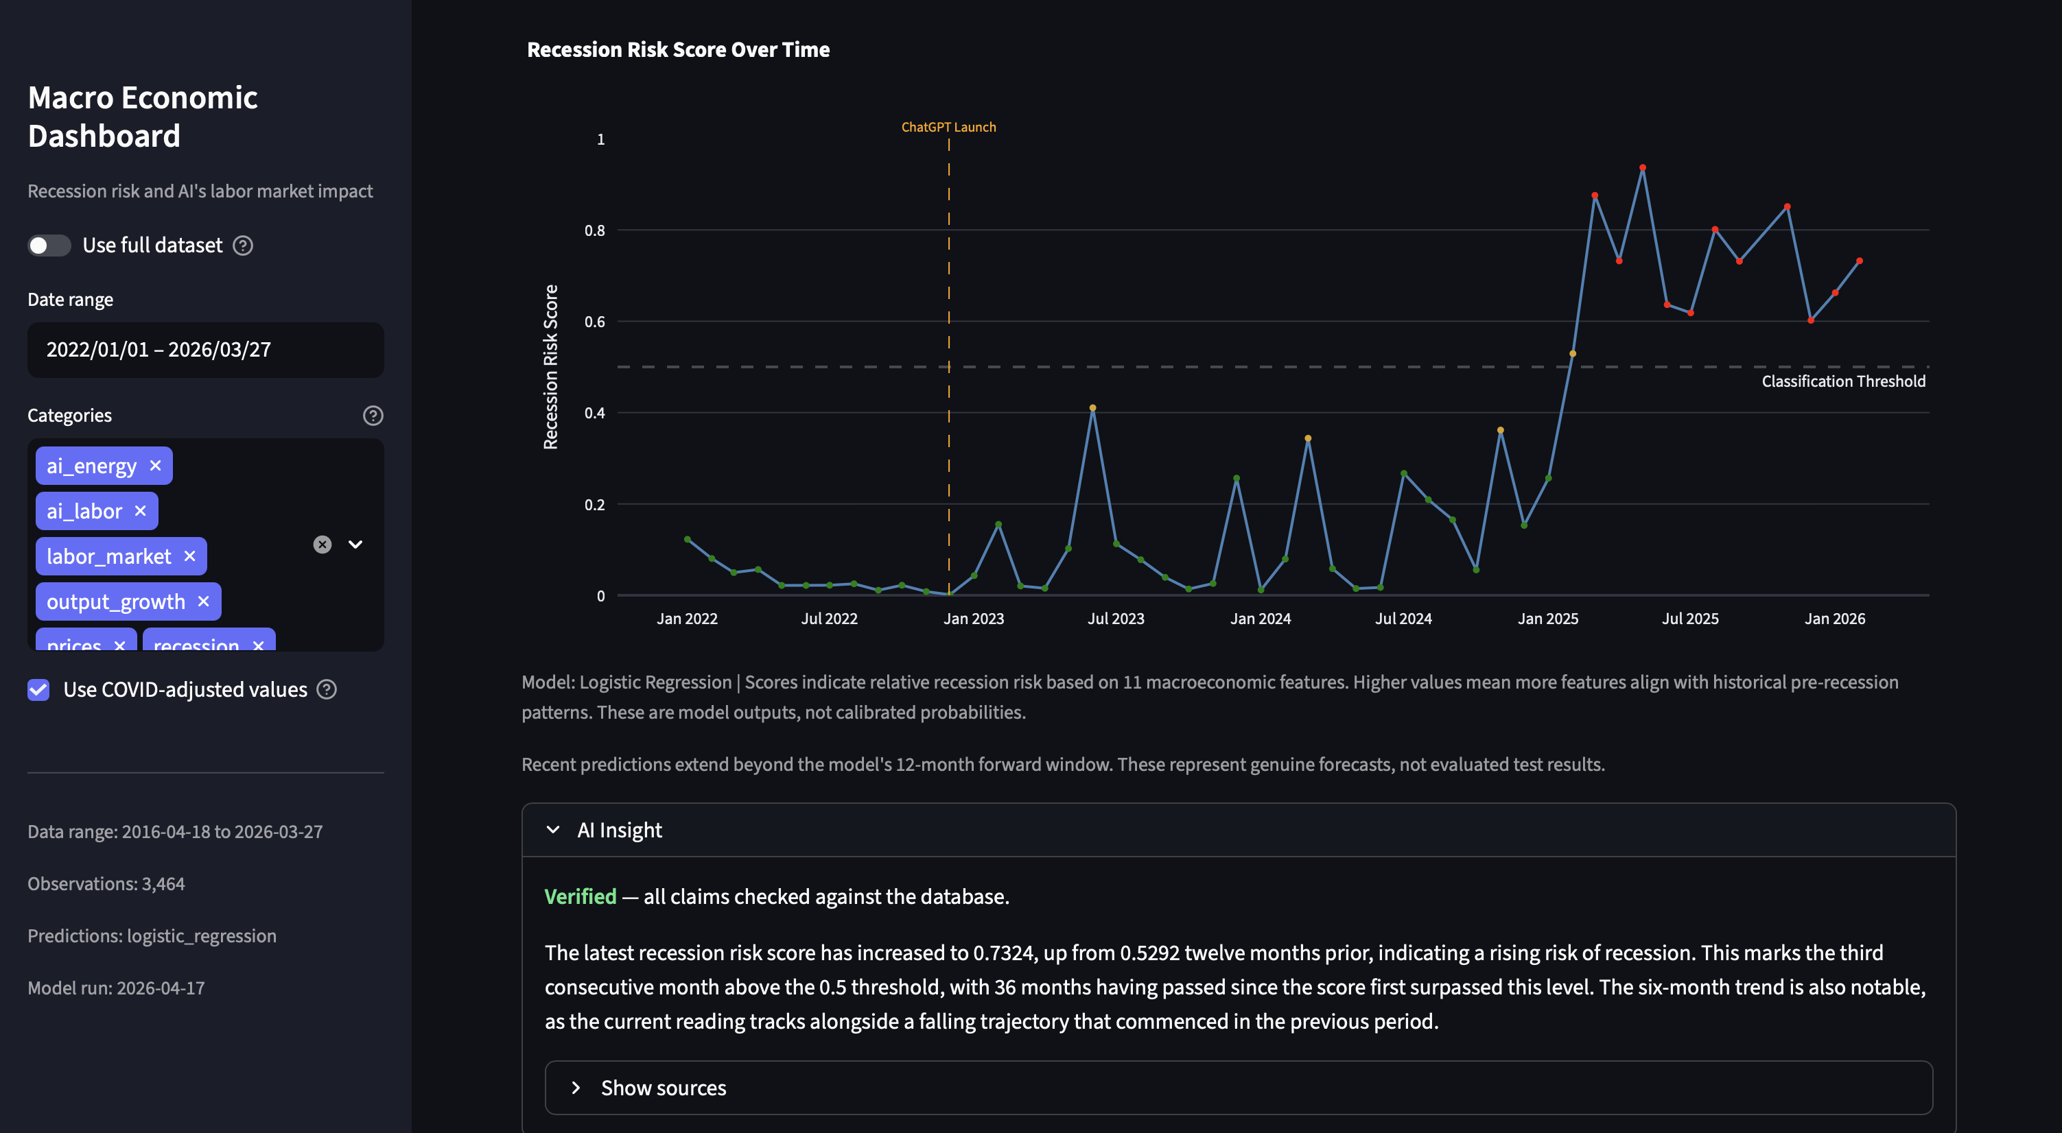
Task: Click the Macro Economic Dashboard heading
Action: pyautogui.click(x=143, y=117)
